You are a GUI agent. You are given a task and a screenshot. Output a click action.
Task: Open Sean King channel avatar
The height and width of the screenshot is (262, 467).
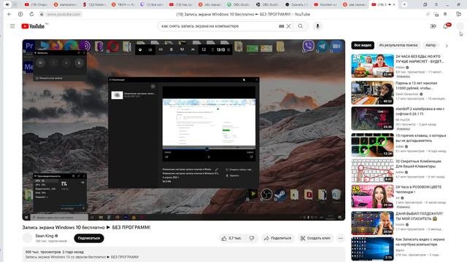coord(27,238)
